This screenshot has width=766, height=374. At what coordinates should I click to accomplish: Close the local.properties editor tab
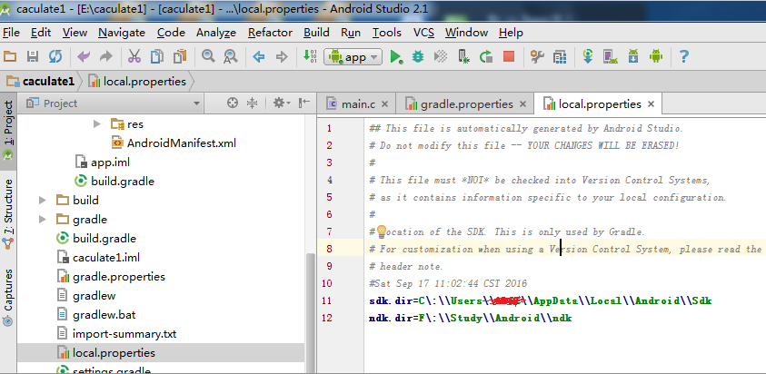click(x=651, y=104)
